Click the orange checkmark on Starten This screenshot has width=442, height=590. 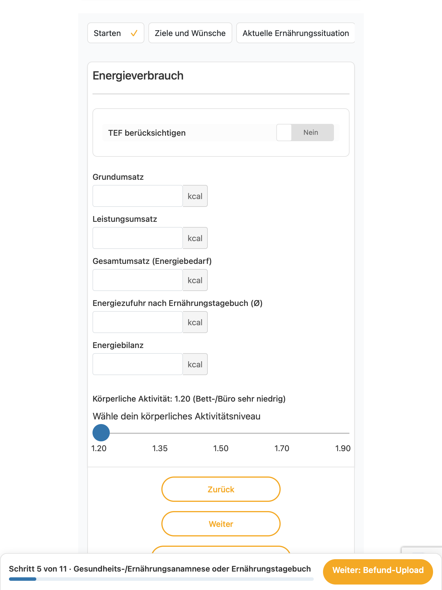(x=134, y=33)
